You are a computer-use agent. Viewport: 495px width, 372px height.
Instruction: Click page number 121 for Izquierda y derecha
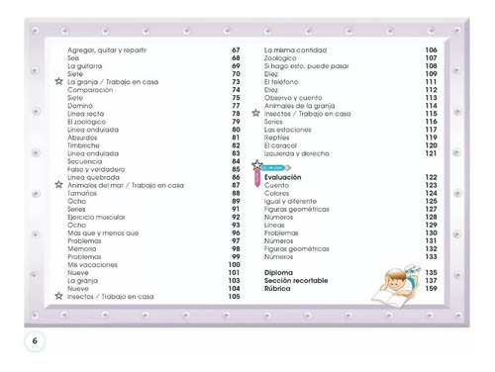(431, 153)
